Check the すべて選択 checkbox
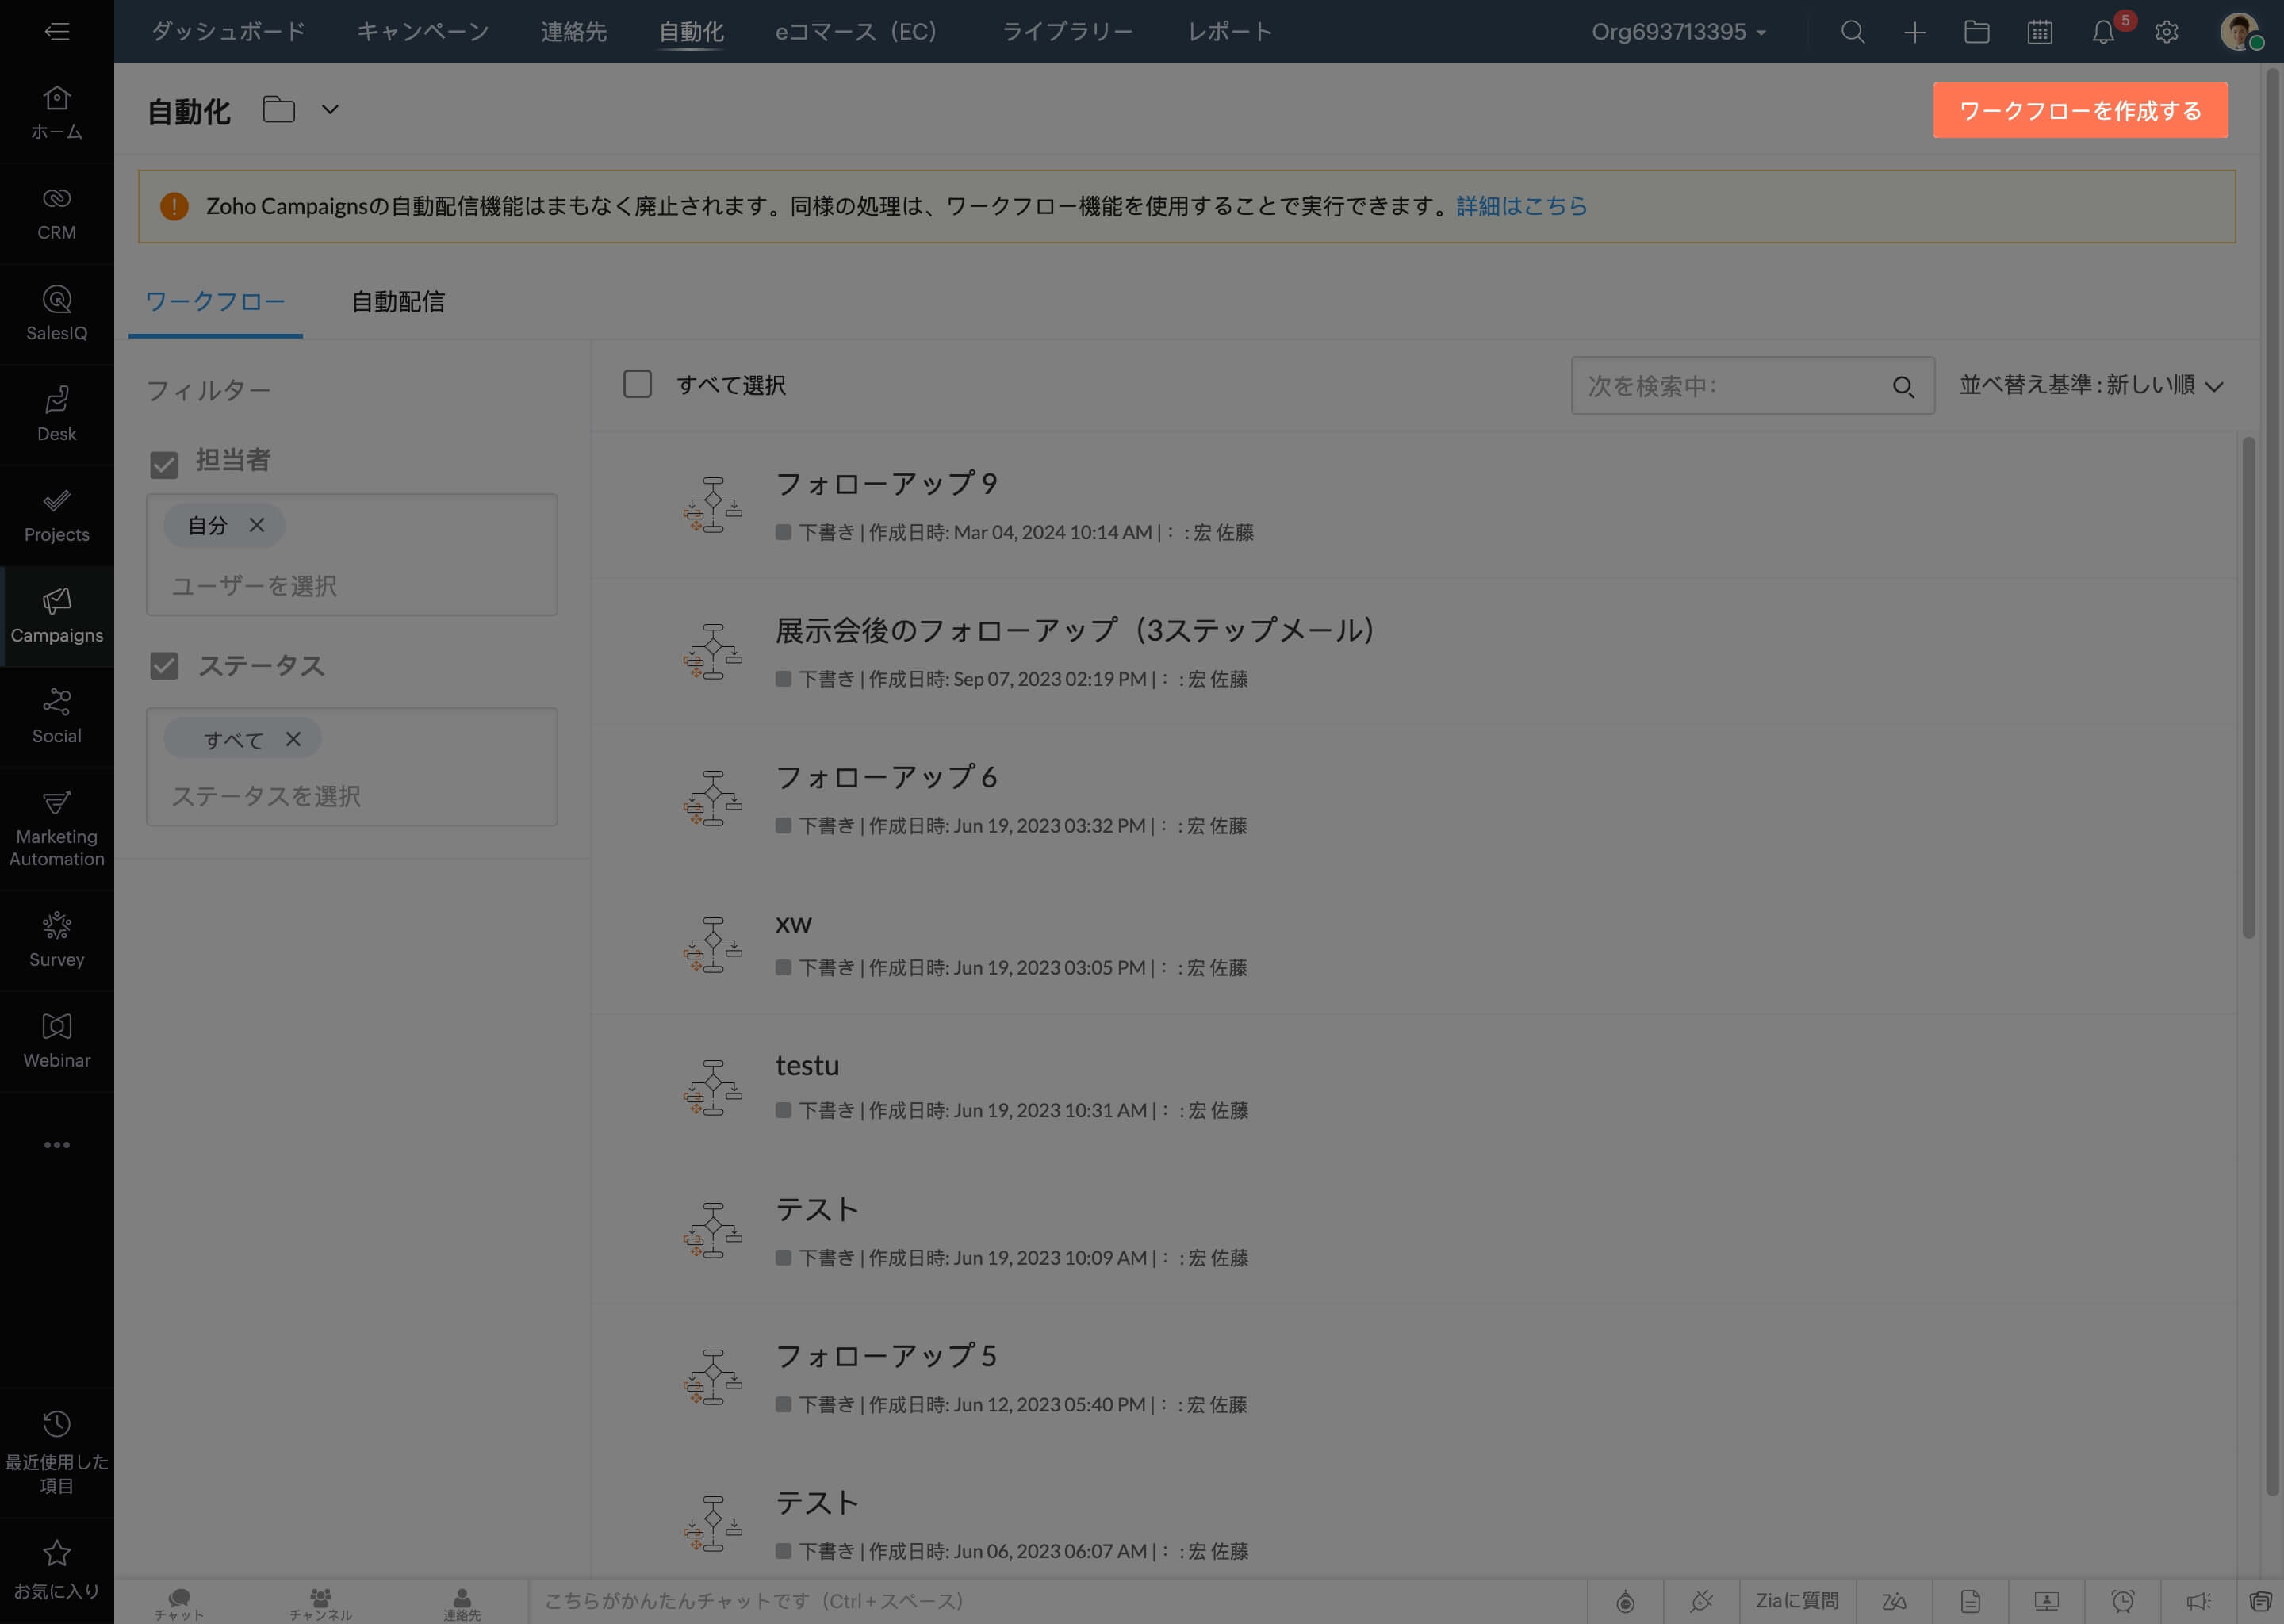 [636, 385]
